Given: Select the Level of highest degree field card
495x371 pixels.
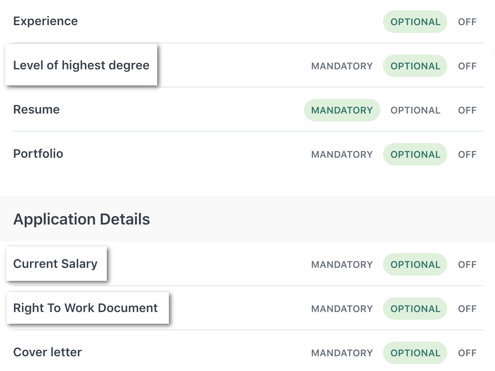Looking at the screenshot, I should click(x=81, y=65).
